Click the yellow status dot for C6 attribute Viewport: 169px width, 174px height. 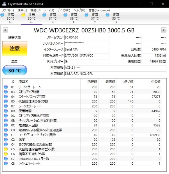6,154
